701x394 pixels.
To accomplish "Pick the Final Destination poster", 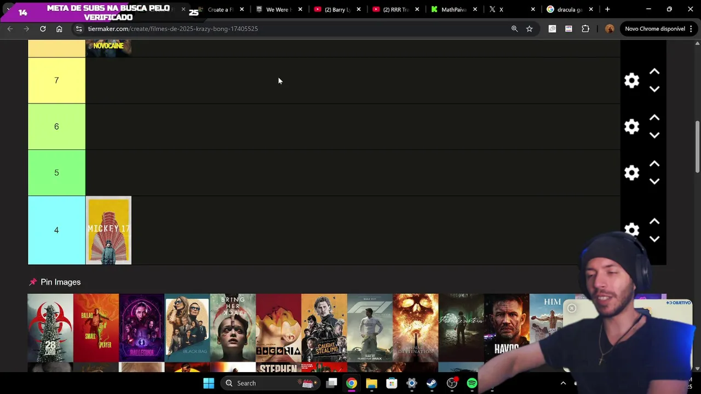I will pyautogui.click(x=416, y=328).
